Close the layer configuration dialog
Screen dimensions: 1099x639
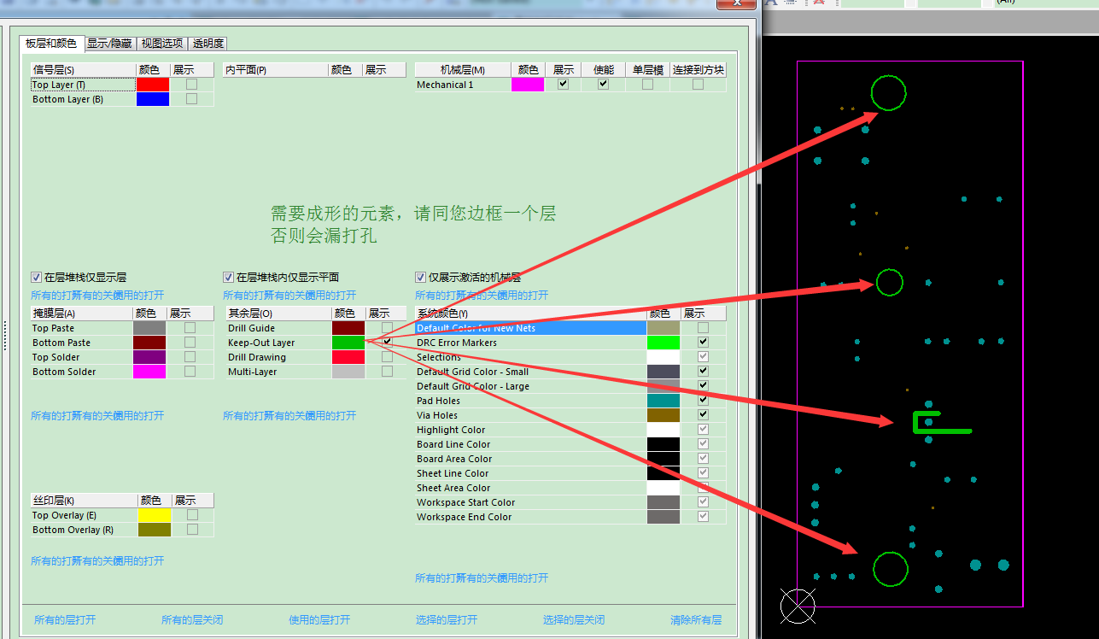[735, 3]
